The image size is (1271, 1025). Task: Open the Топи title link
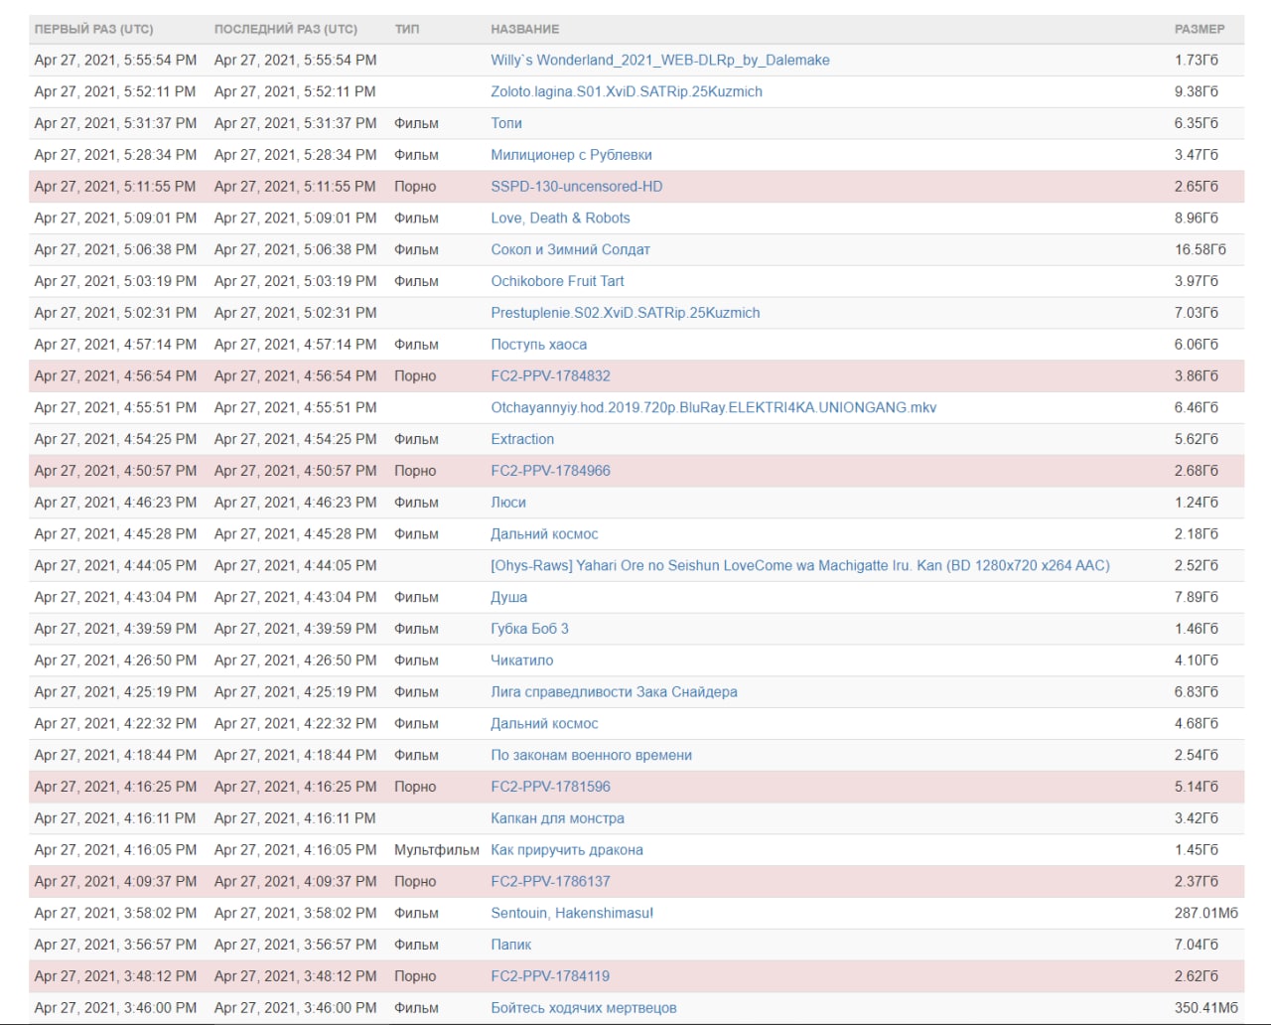[505, 123]
